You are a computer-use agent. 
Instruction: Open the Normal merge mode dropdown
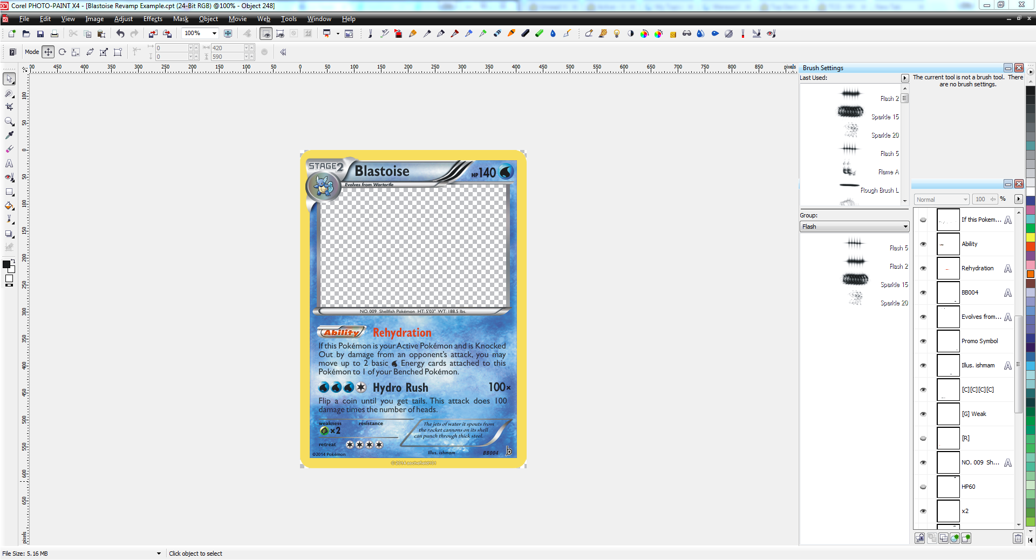coord(942,200)
